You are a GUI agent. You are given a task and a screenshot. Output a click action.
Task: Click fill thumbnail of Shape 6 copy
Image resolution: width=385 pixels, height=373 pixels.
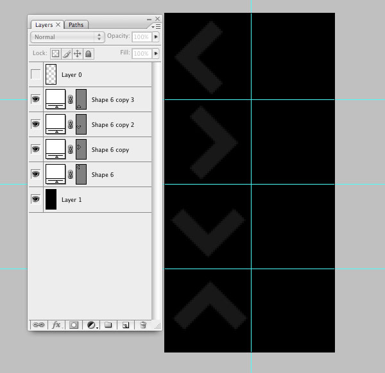[x=55, y=149]
